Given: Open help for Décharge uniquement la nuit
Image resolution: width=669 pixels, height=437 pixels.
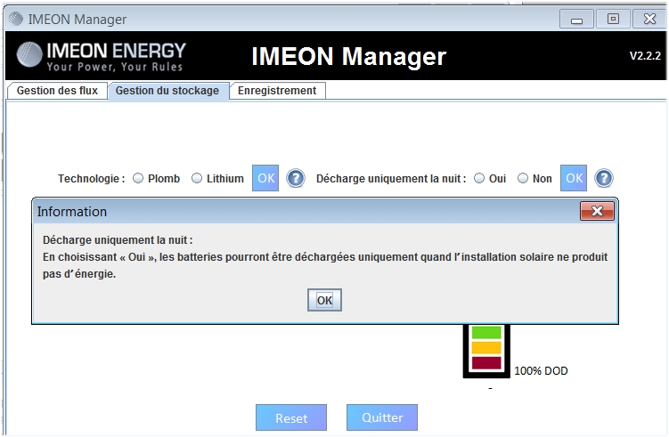Looking at the screenshot, I should tap(604, 178).
